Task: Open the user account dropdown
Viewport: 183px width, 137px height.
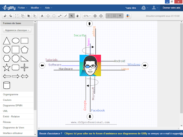Action: [155, 8]
